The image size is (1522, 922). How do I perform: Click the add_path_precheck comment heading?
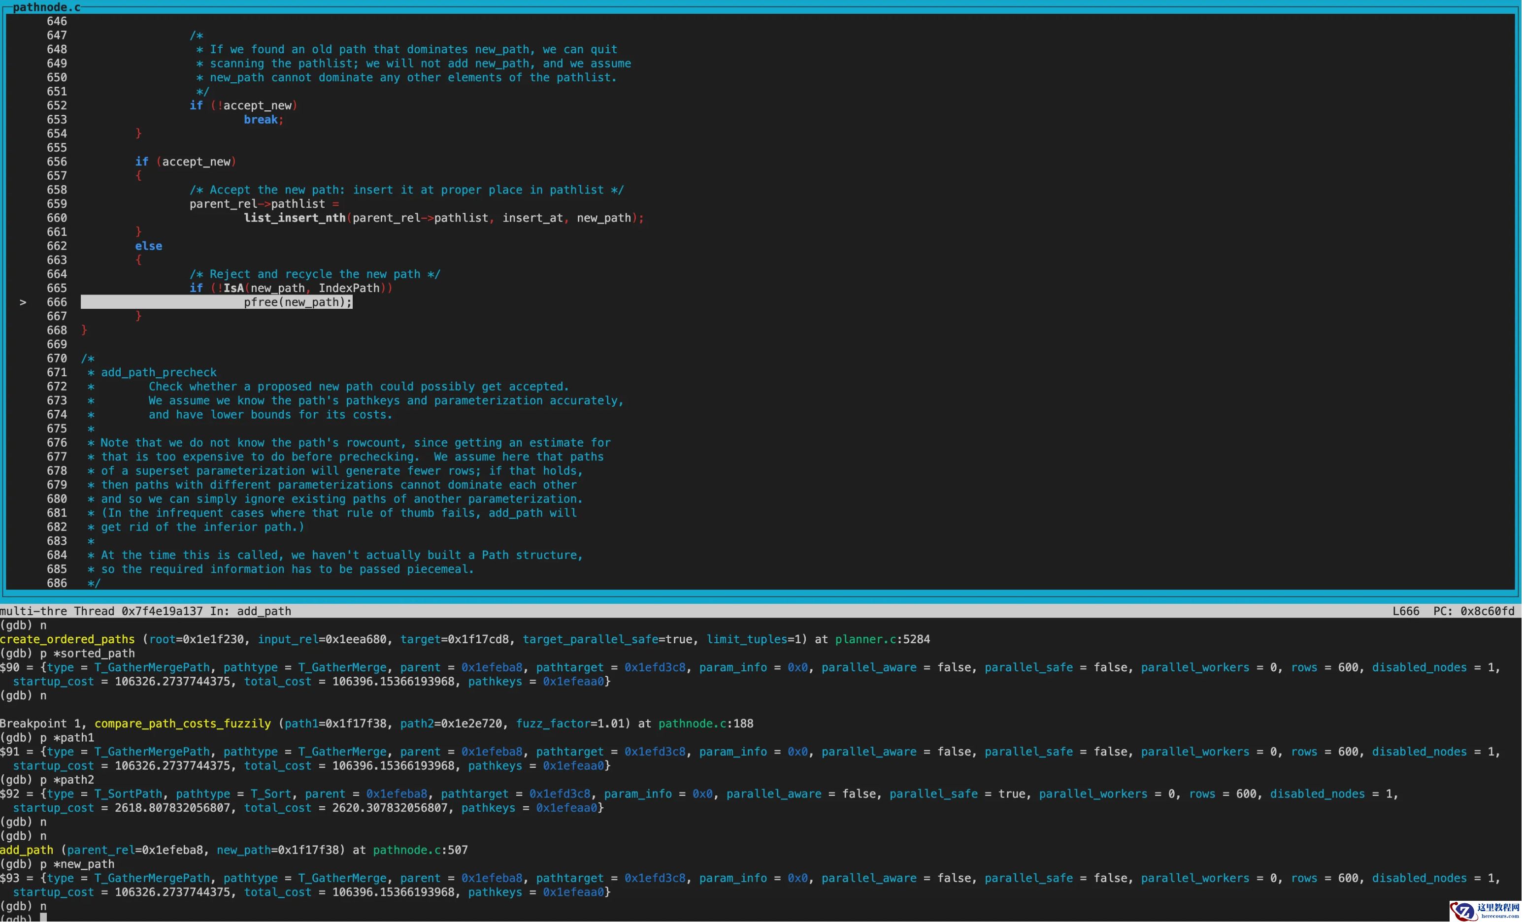159,372
